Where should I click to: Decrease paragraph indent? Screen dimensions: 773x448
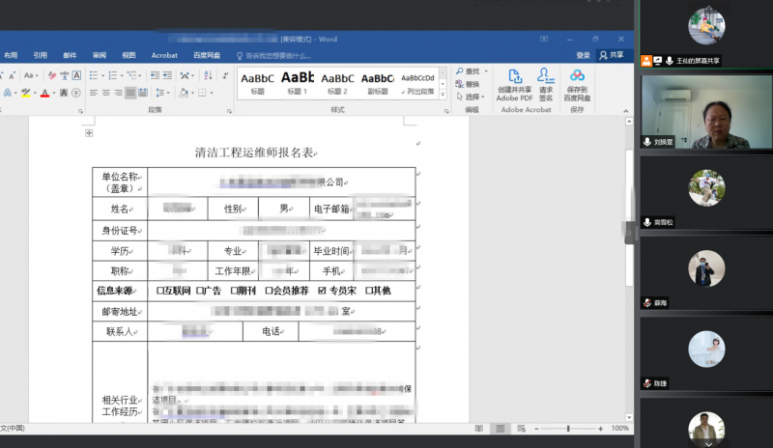tap(155, 75)
